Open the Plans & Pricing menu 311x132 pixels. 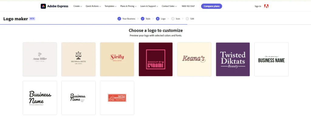128,6
